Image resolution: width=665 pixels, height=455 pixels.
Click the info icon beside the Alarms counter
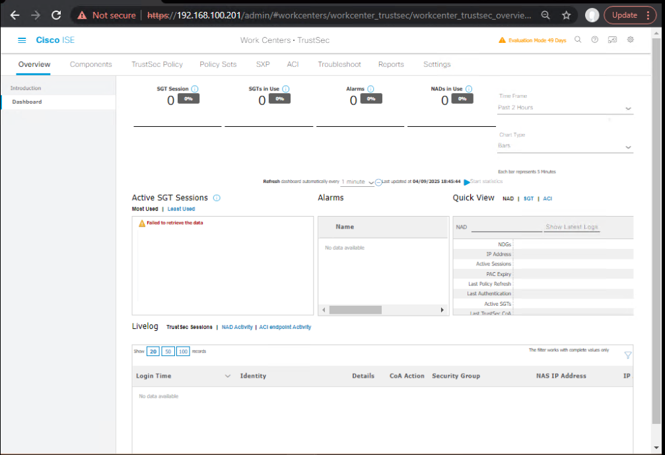[x=370, y=88]
